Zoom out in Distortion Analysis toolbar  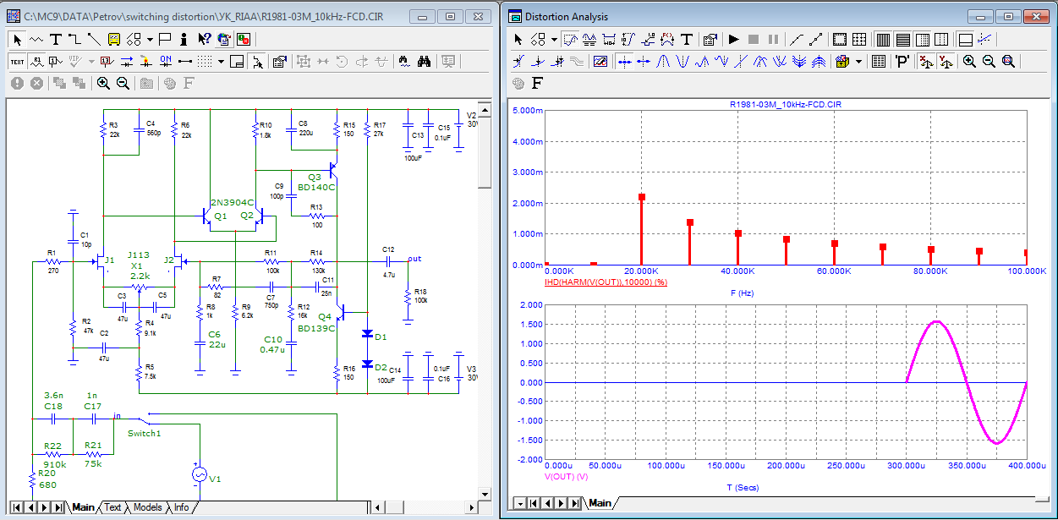coord(988,61)
